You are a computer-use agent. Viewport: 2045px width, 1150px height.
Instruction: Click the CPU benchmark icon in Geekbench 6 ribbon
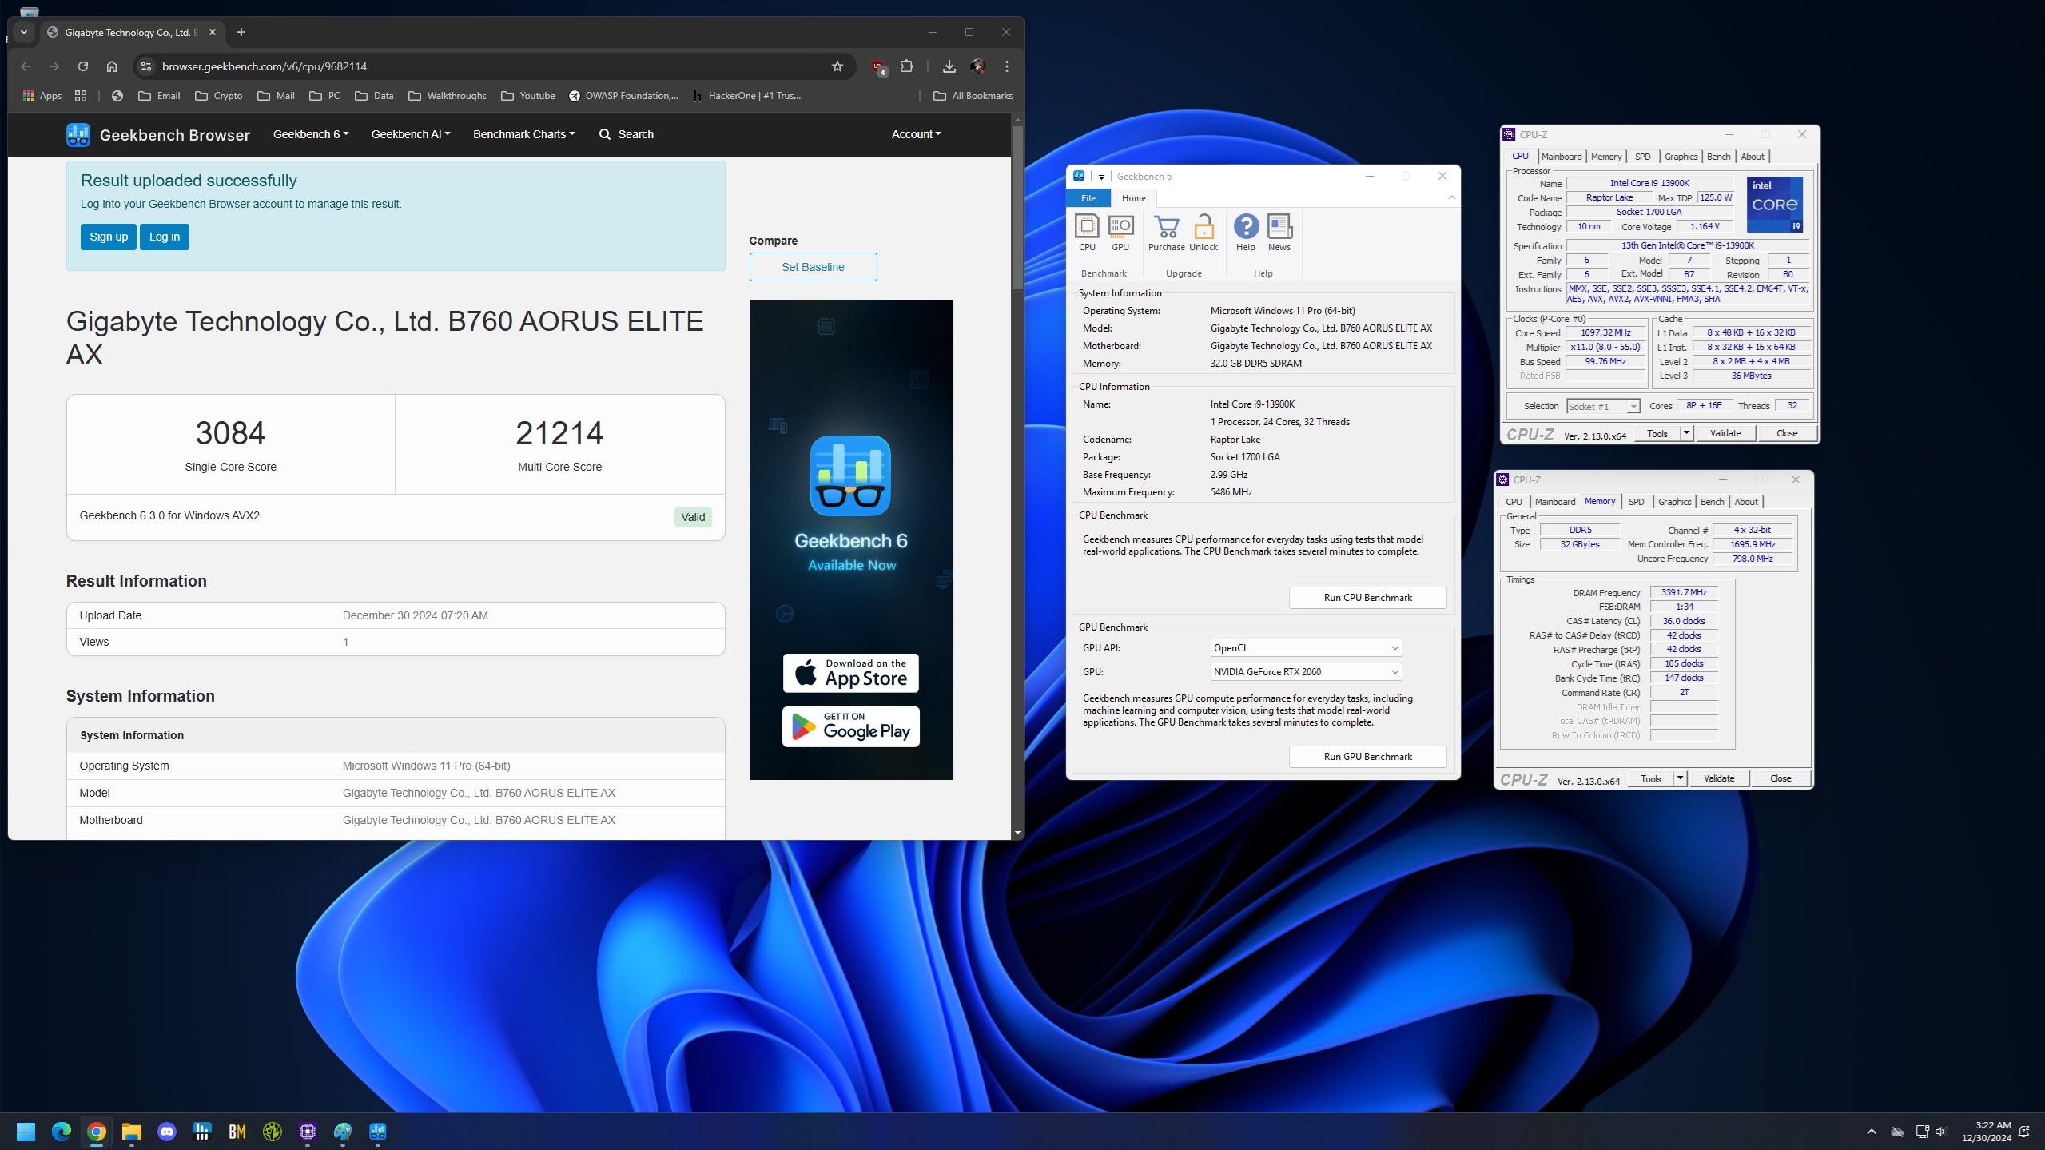(1087, 233)
